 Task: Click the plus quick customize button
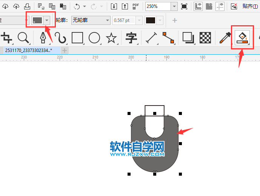click(175, 20)
